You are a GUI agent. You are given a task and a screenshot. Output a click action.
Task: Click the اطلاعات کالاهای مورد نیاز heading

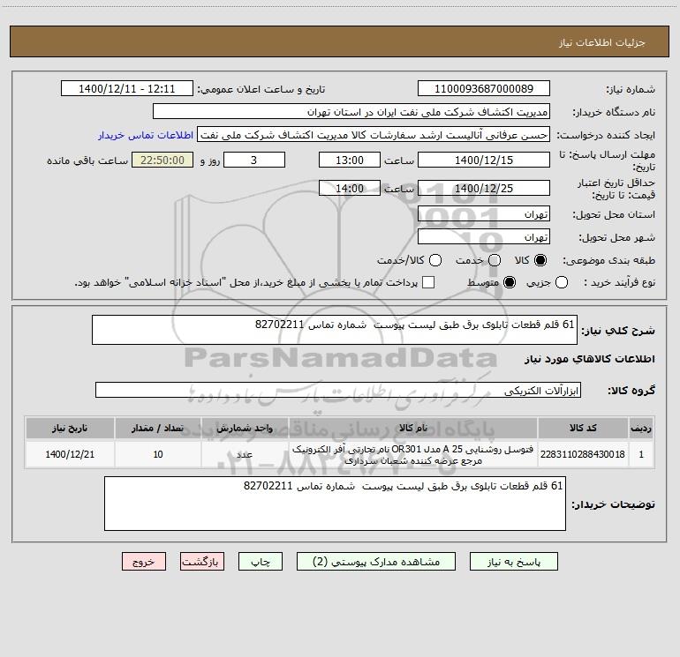tap(589, 359)
